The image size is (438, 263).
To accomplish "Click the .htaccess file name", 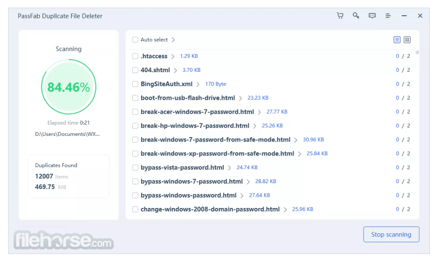I will click(x=154, y=56).
